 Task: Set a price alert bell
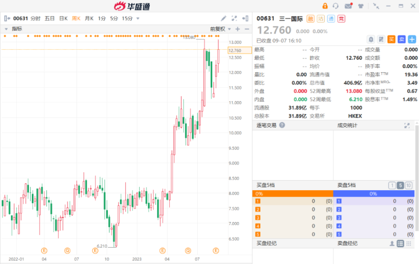(371, 39)
